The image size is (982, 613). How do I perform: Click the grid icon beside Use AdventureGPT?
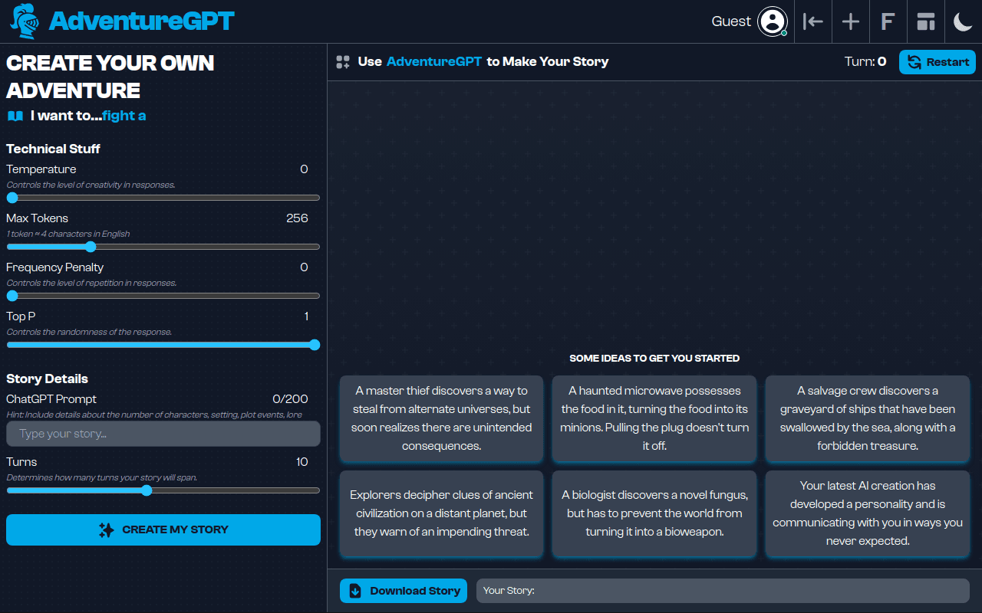343,62
